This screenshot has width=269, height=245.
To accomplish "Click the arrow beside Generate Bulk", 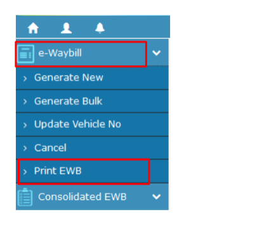I will (25, 102).
